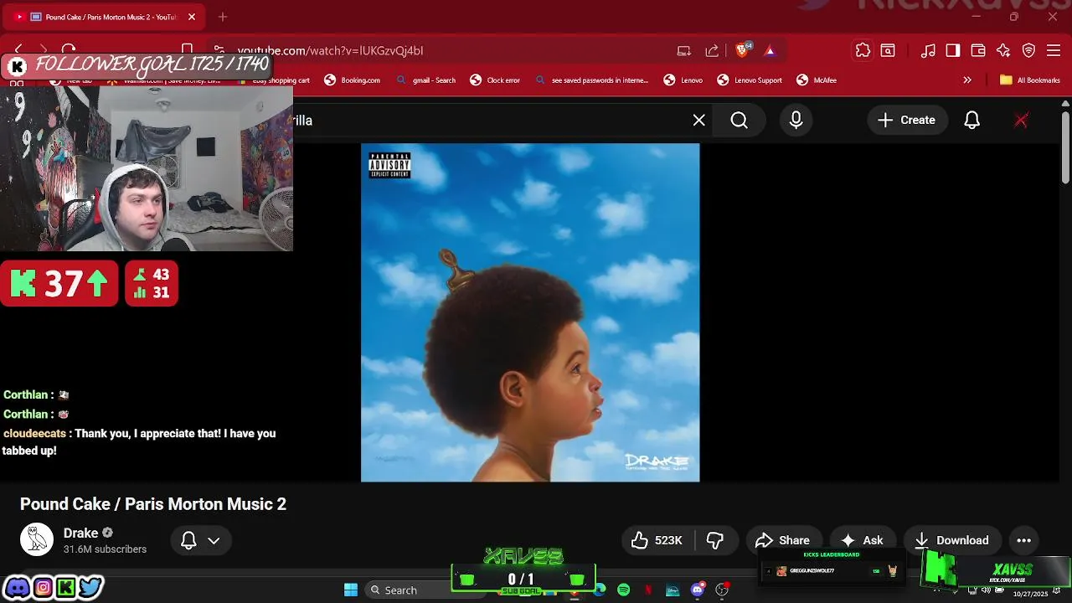Open the ebay shopping cart bookmark
Image resolution: width=1072 pixels, height=603 pixels.
[x=274, y=80]
